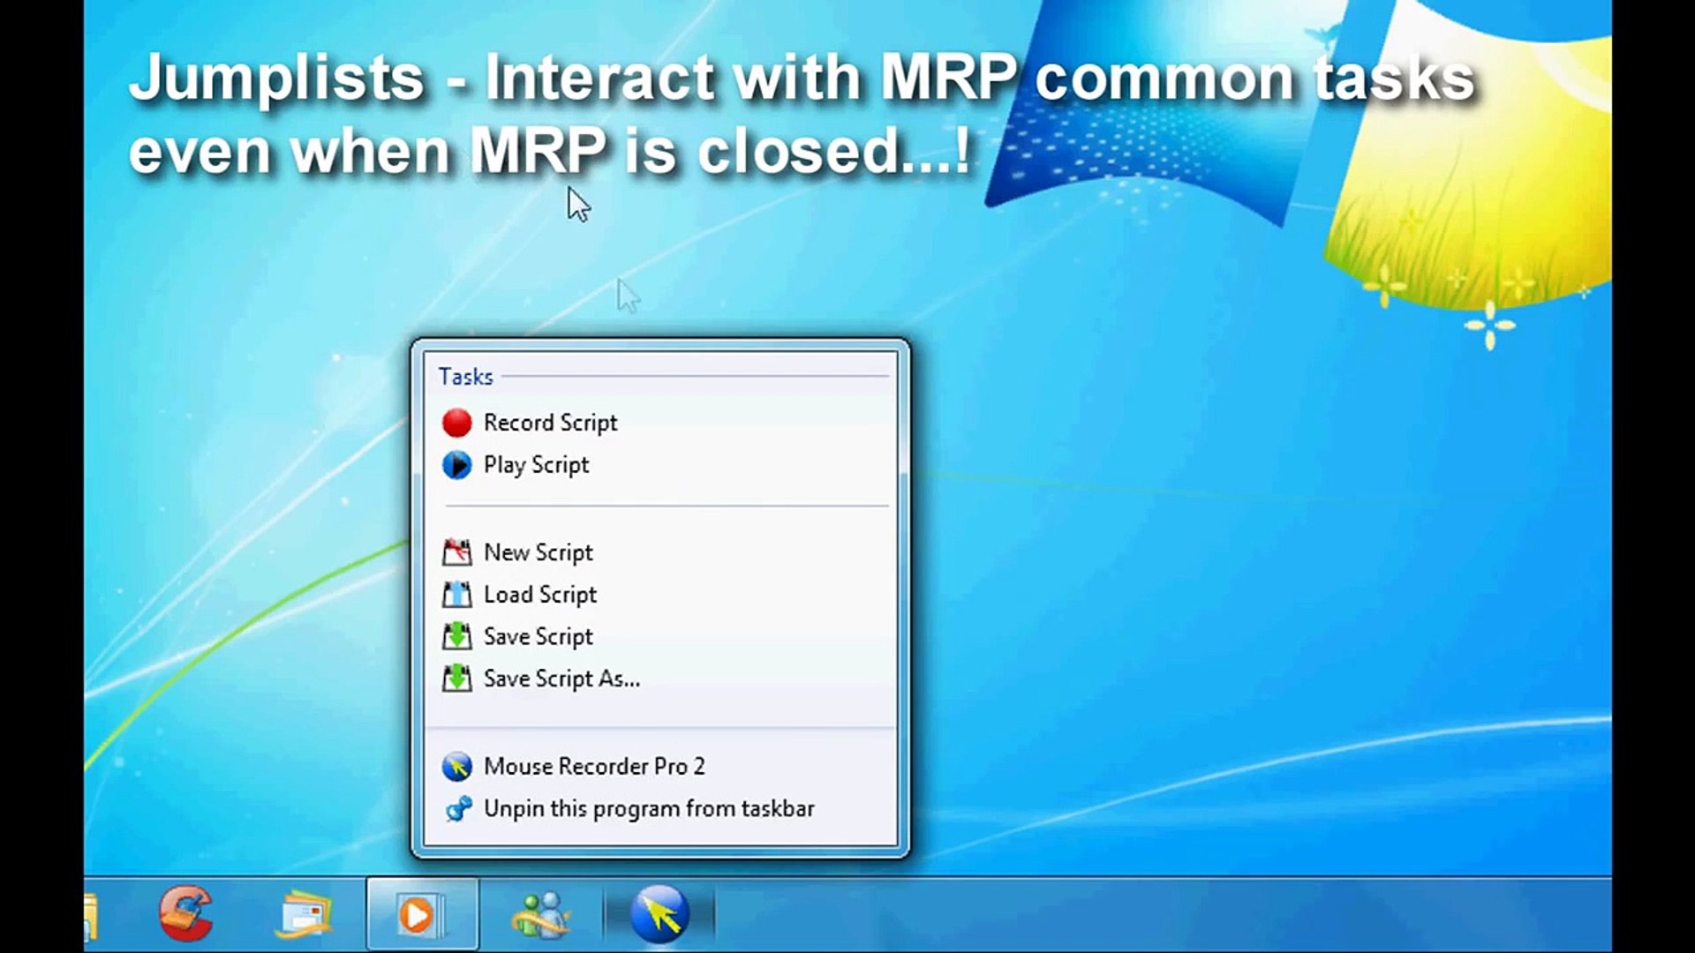This screenshot has height=953, width=1695.
Task: Click the red Record Script icon
Action: pos(456,423)
